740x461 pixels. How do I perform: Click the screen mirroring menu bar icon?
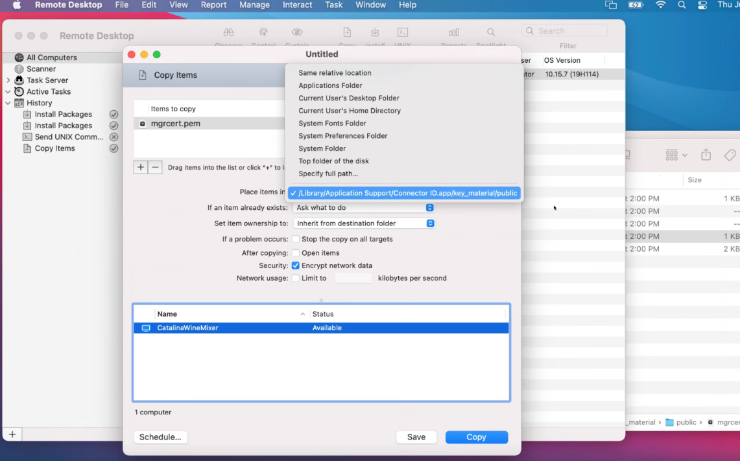tap(611, 5)
